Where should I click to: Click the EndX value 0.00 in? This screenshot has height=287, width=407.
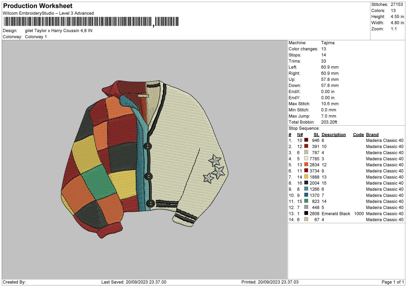coord(328,92)
